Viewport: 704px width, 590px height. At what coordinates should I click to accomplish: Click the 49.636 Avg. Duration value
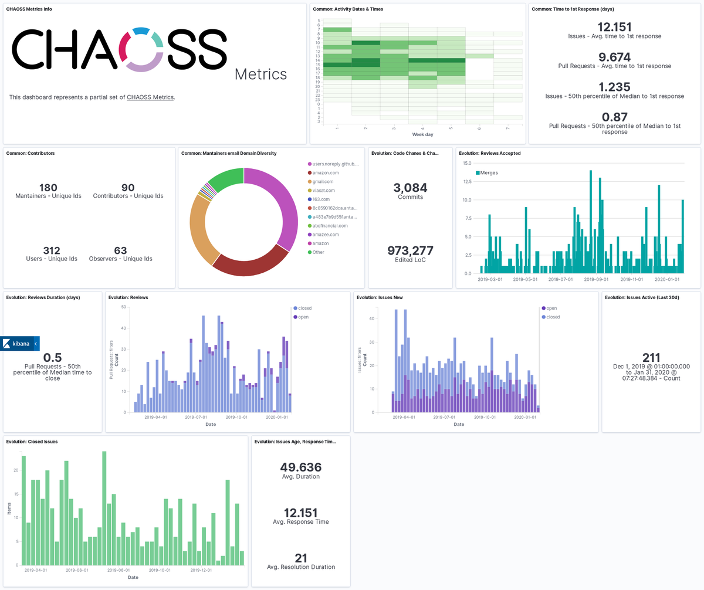click(300, 467)
